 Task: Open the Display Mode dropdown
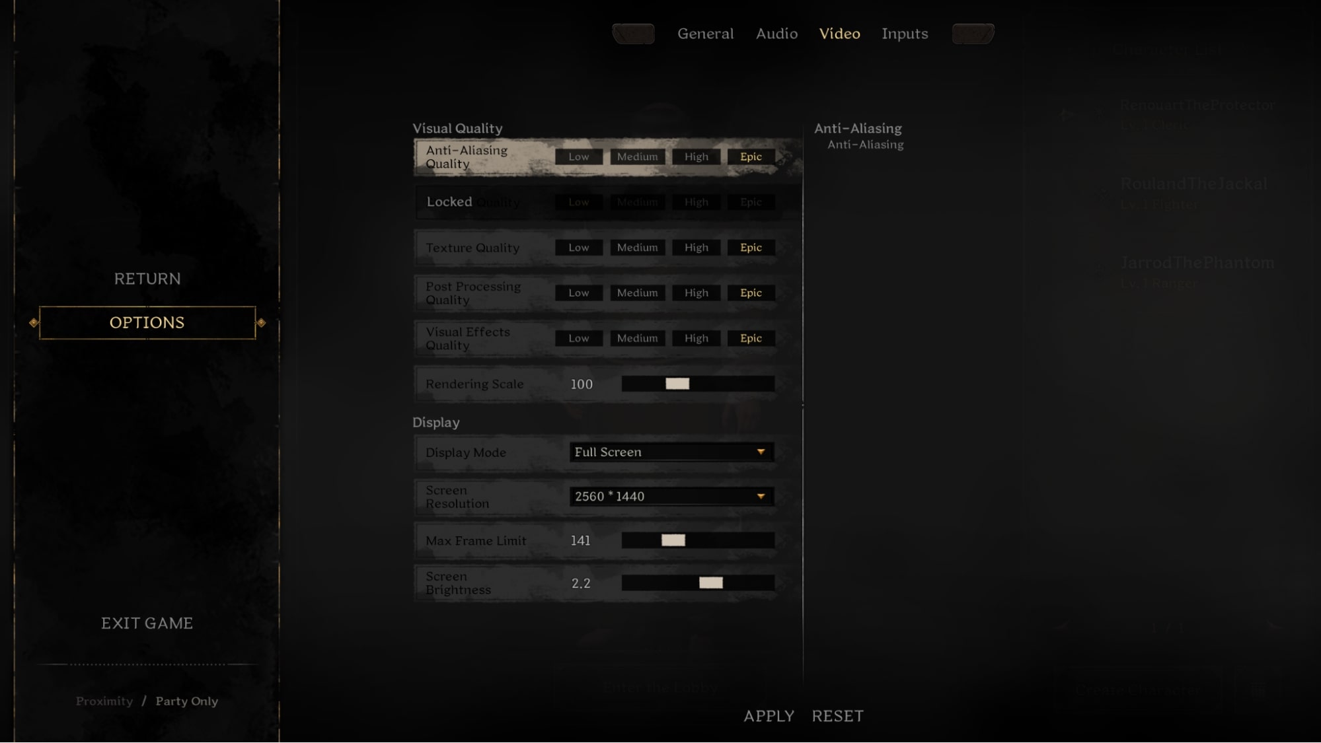pos(671,452)
